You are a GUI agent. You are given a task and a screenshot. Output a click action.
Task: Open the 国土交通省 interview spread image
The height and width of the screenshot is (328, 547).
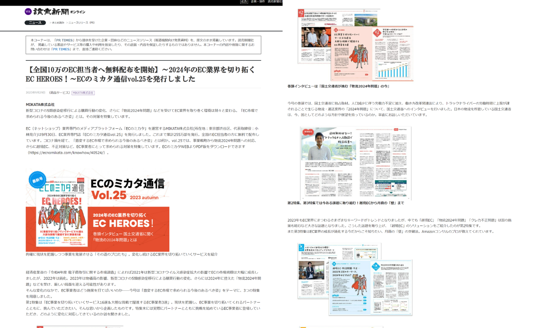(355, 163)
